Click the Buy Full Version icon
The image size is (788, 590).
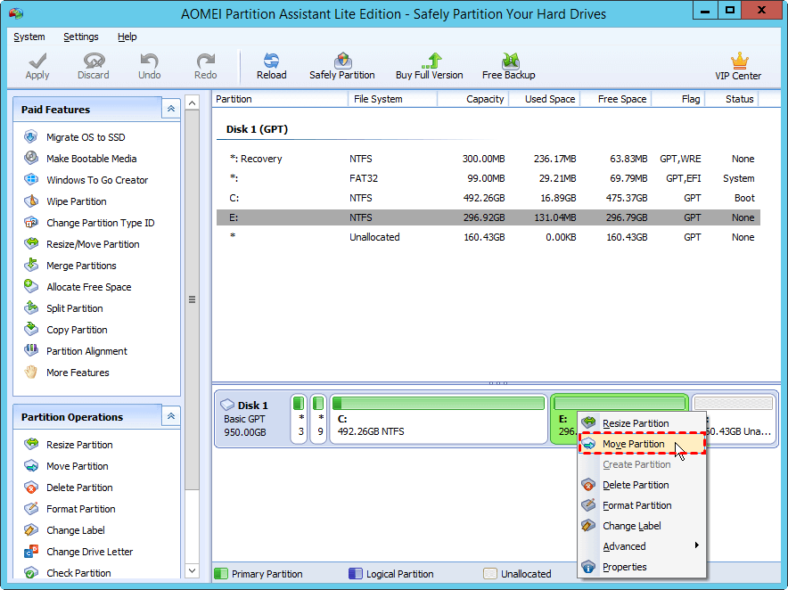coord(431,61)
